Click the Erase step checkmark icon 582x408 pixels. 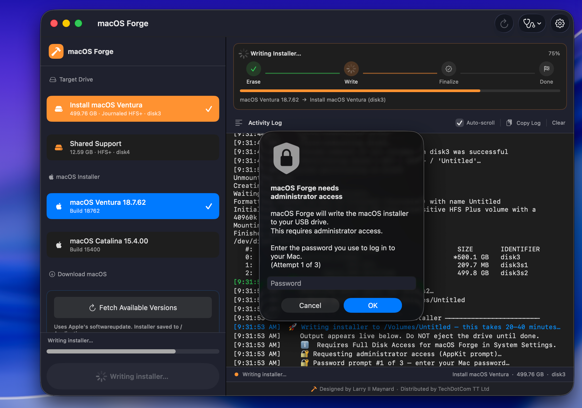(x=253, y=69)
